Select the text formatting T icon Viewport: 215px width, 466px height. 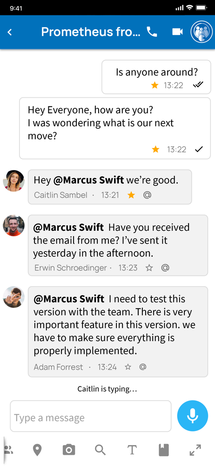coord(132,450)
